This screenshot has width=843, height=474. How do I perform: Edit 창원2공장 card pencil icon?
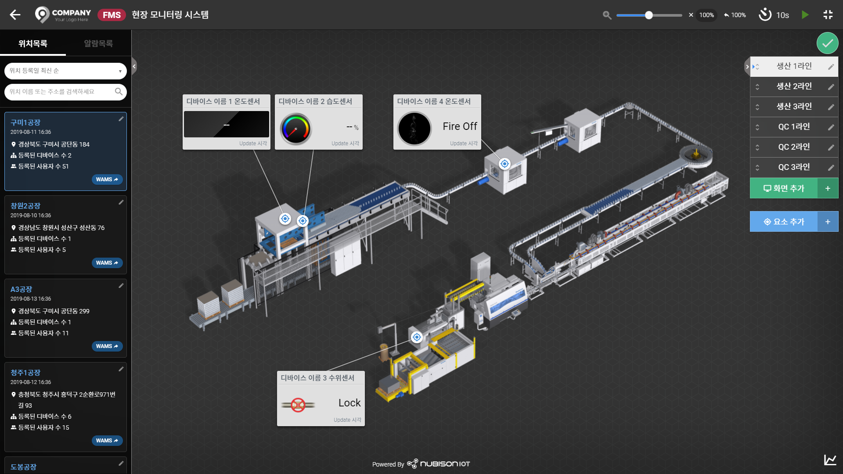121,202
